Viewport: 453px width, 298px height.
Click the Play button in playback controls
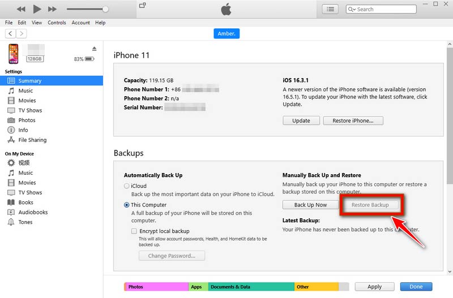click(x=37, y=9)
